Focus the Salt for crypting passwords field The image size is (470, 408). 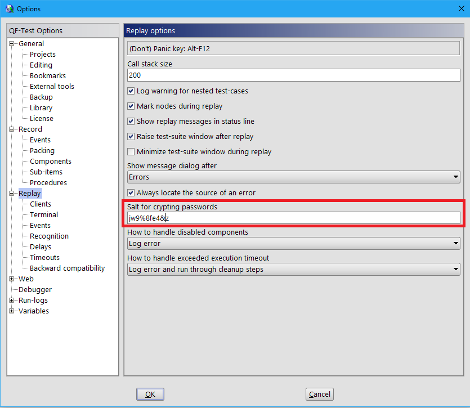click(x=293, y=218)
